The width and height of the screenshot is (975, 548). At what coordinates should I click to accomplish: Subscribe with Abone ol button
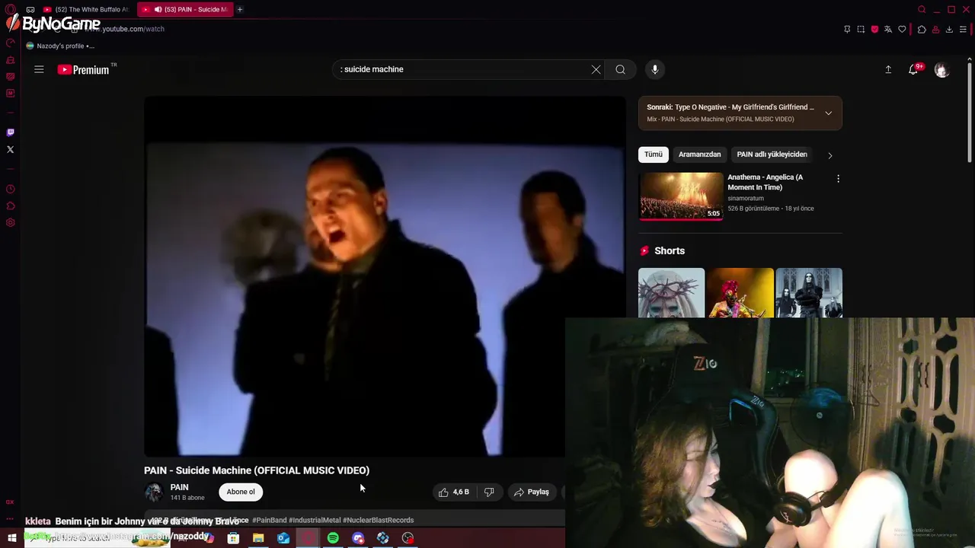[241, 492]
